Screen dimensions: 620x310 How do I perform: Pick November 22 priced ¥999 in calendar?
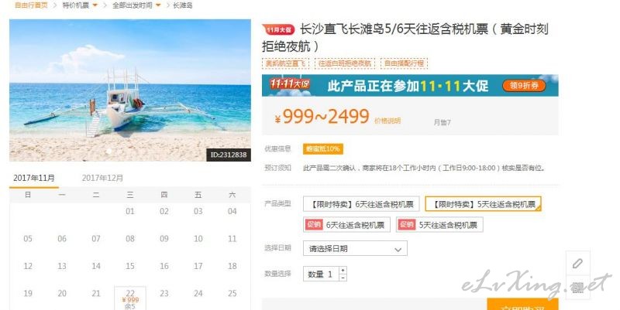coord(130,298)
